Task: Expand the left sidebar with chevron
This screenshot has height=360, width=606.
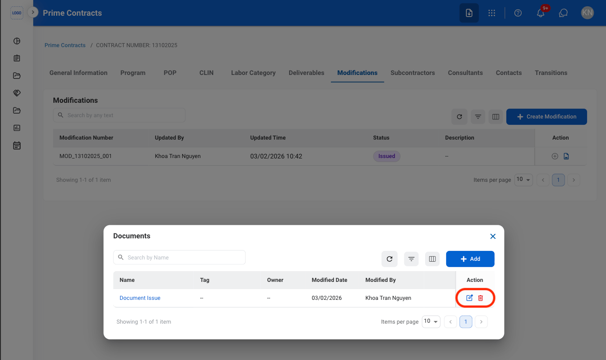Action: pos(33,12)
